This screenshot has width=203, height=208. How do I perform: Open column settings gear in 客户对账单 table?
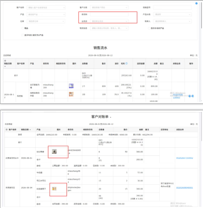pos(7,129)
